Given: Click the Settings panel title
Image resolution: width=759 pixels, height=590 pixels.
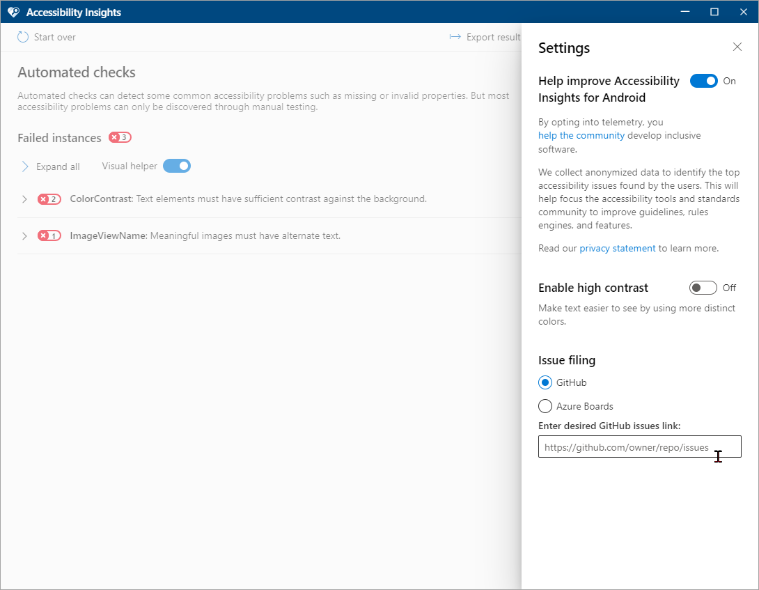Looking at the screenshot, I should (x=564, y=48).
